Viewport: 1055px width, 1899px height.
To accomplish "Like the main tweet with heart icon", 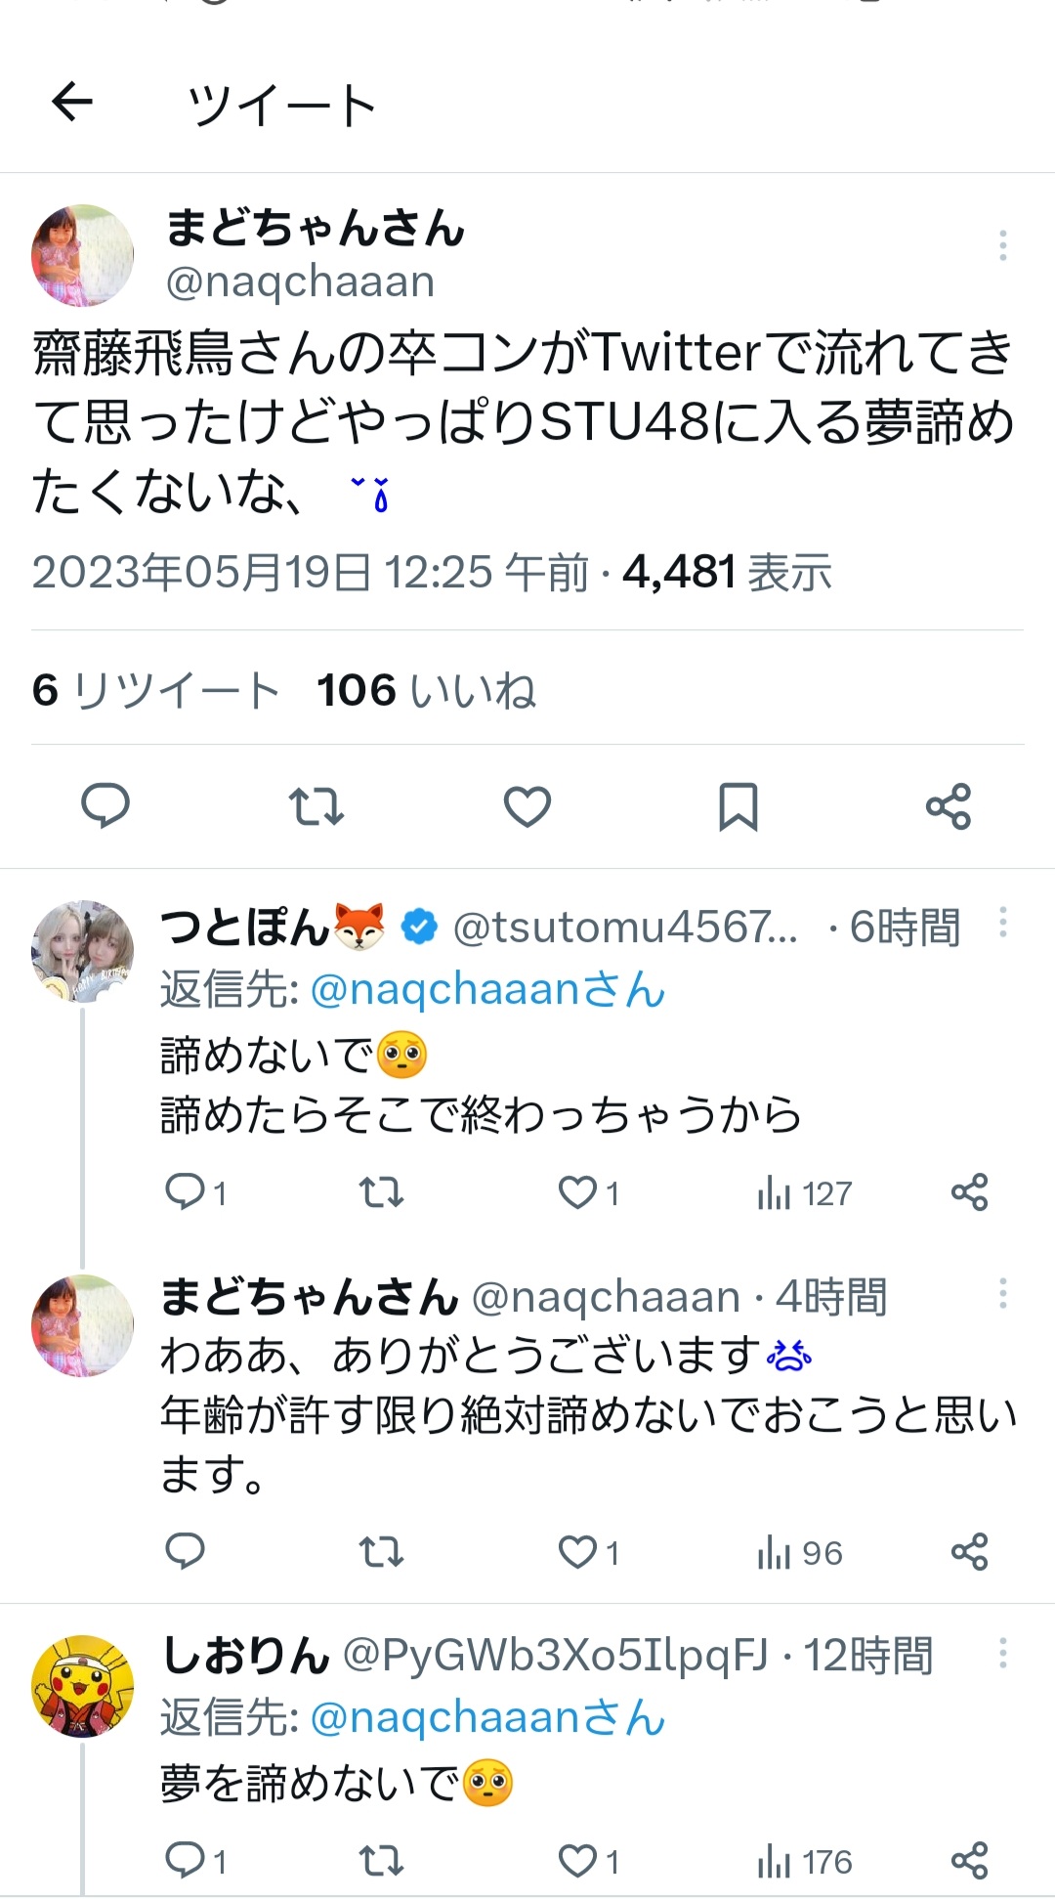I will tap(527, 806).
